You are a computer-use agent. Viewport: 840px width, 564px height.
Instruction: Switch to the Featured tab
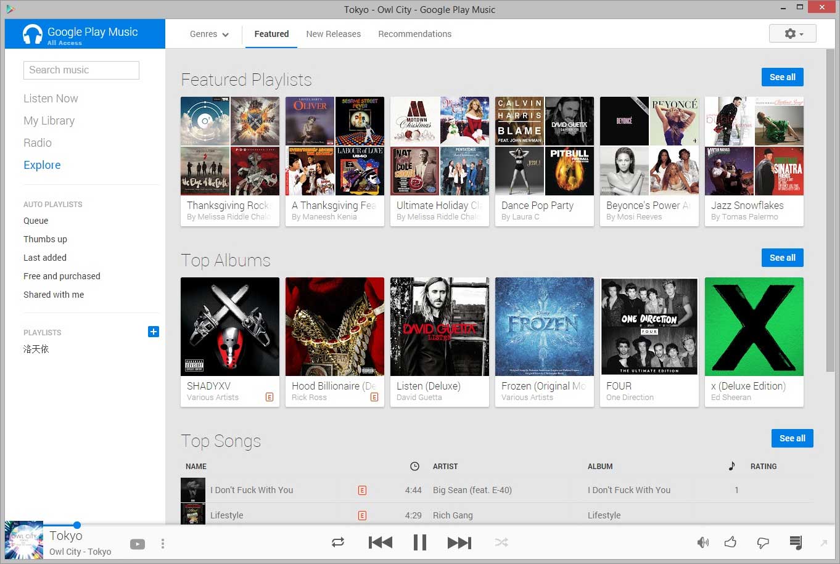click(271, 34)
